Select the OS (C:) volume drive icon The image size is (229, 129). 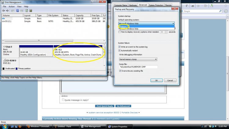coord(3,21)
